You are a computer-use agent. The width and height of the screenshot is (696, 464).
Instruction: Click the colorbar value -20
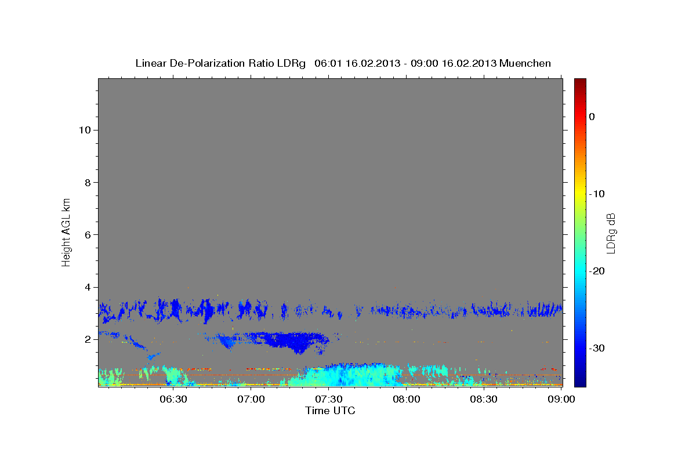point(596,271)
